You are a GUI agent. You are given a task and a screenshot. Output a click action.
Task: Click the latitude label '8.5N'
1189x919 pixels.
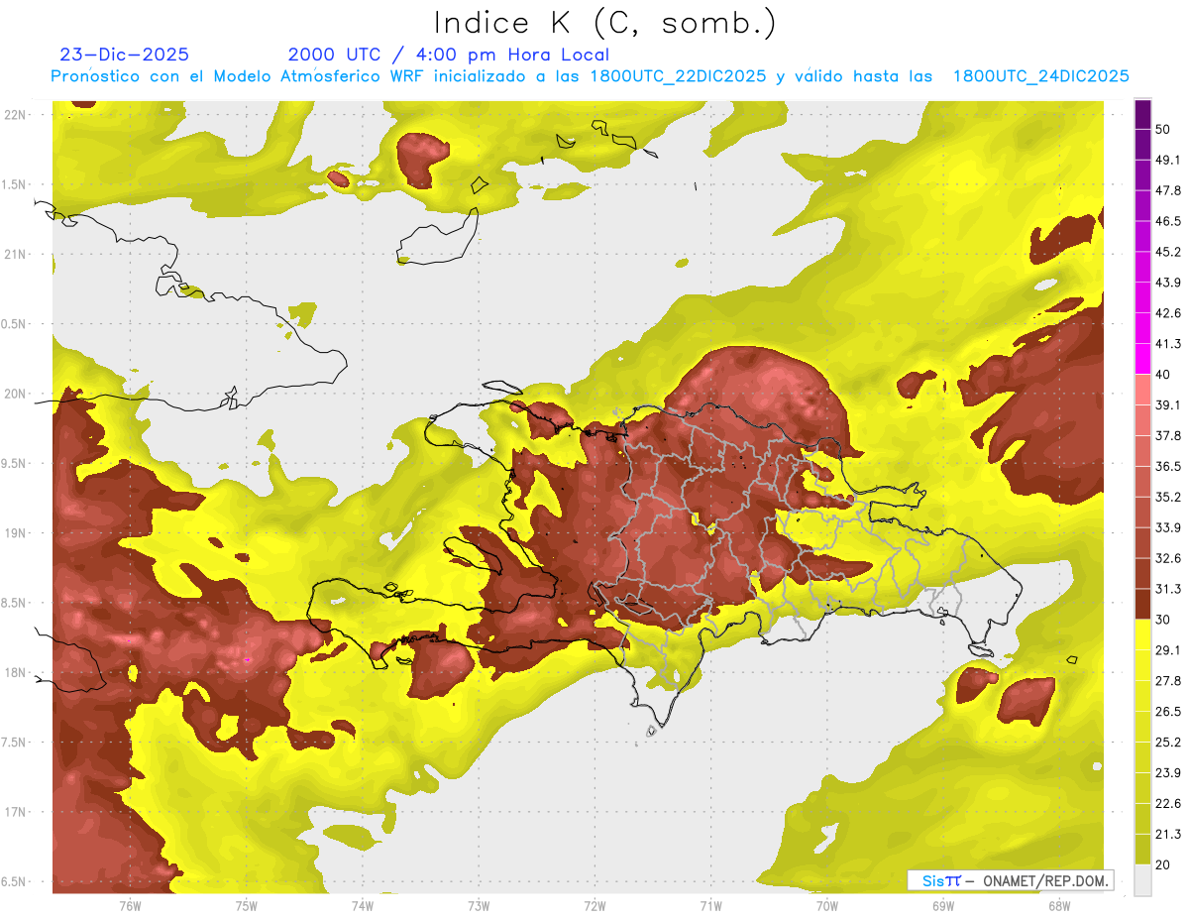(15, 603)
